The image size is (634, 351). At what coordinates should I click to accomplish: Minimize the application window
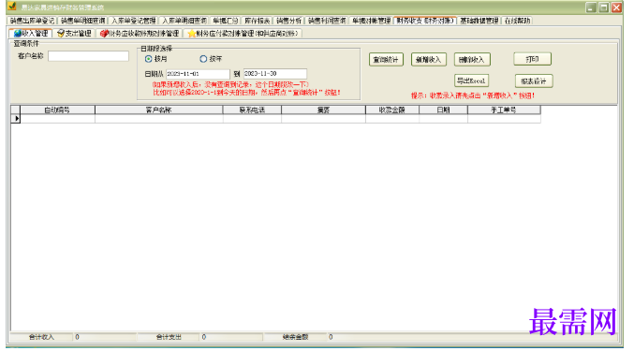591,7
